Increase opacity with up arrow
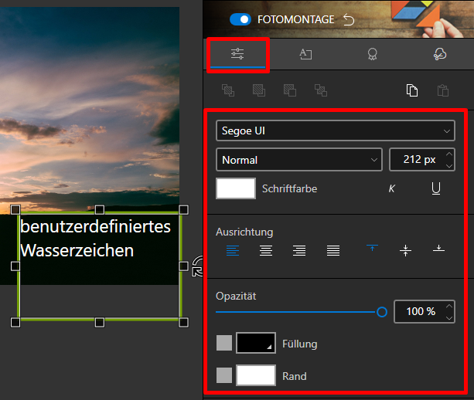Screen dimensions: 474x400 point(449,306)
